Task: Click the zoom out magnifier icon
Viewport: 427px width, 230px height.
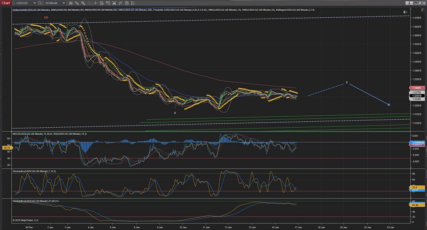Action: [89, 3]
